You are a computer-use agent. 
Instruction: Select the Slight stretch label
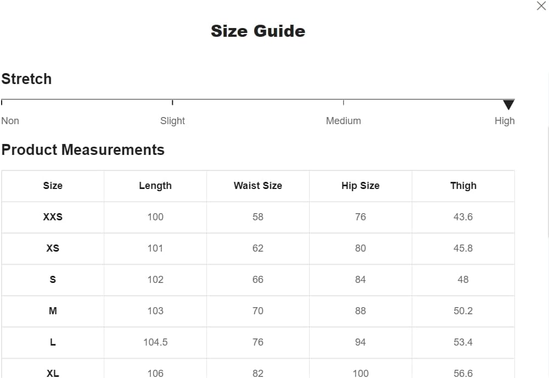172,121
